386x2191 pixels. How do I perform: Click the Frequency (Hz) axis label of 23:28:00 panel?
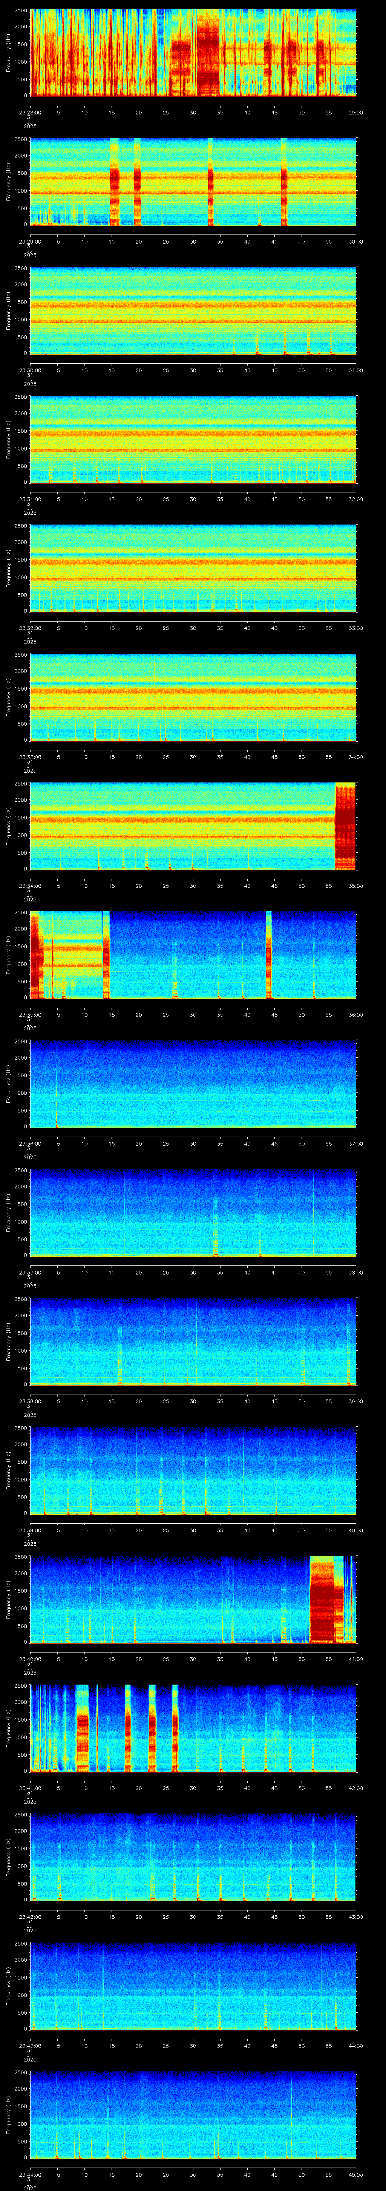coord(9,53)
